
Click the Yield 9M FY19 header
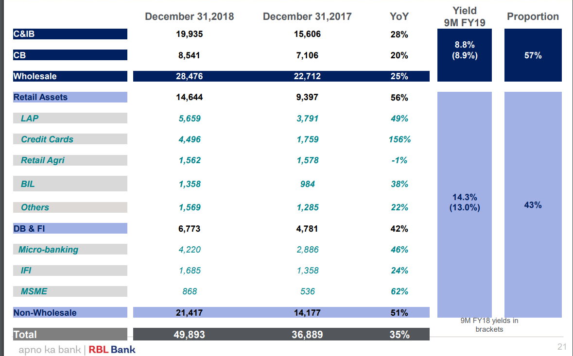click(465, 17)
